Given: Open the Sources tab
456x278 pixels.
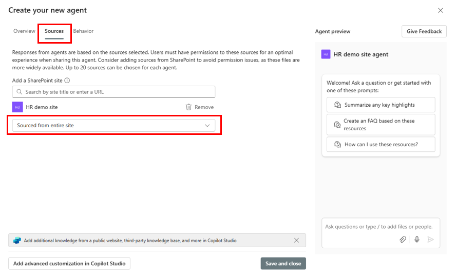Looking at the screenshot, I should [54, 31].
